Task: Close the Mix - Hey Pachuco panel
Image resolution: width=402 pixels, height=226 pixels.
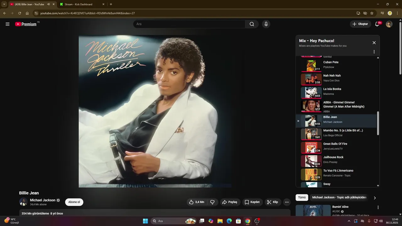Action: (x=374, y=43)
